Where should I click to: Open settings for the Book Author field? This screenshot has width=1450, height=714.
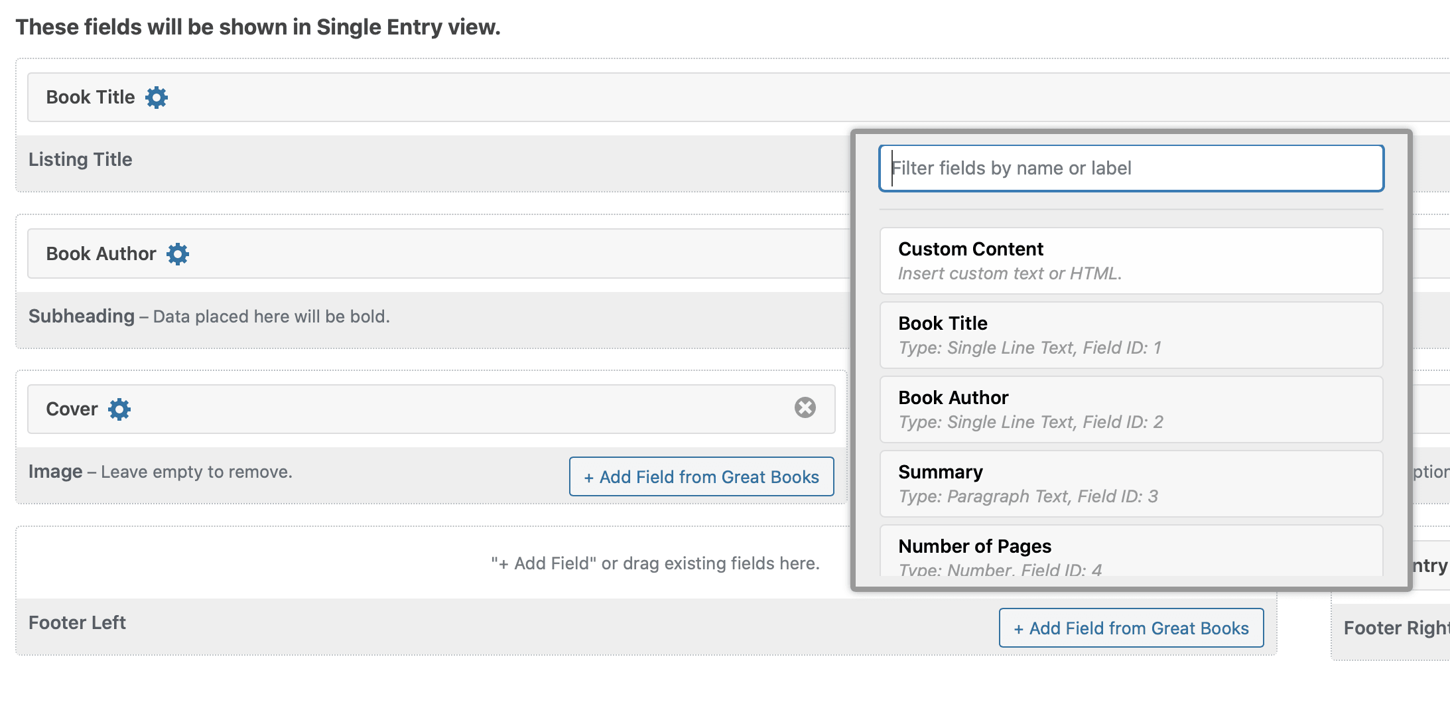coord(178,253)
